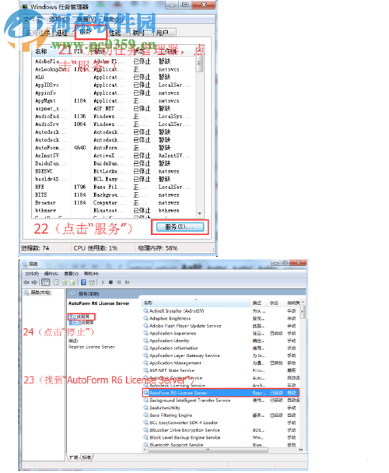
Task: Select Block Level Backup Engine Service row
Action: pos(220,437)
